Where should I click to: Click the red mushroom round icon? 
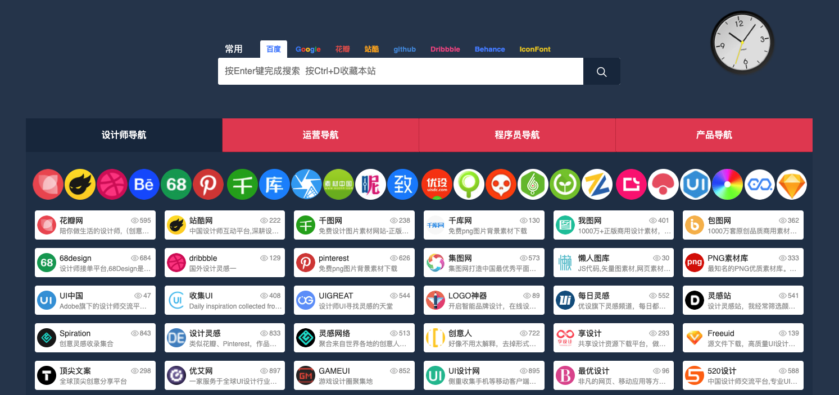pos(664,185)
